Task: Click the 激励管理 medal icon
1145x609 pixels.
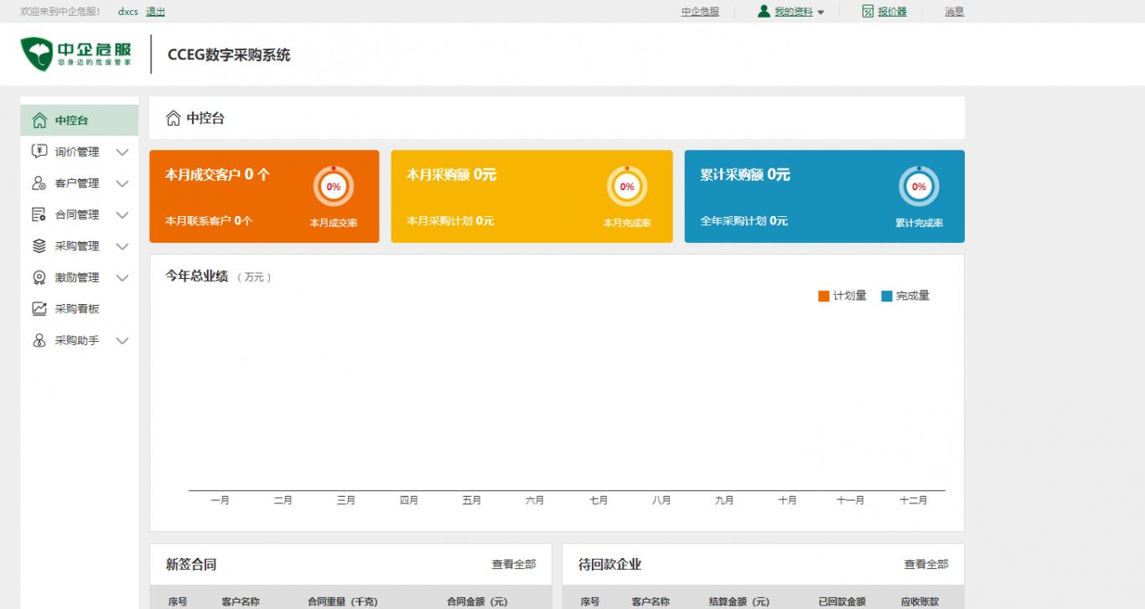Action: (x=39, y=277)
